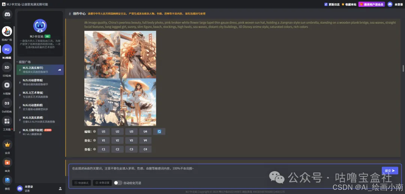Select NJ5.0(动漫增强) model
Image resolution: width=405 pixels, height=194 pixels.
point(40,82)
